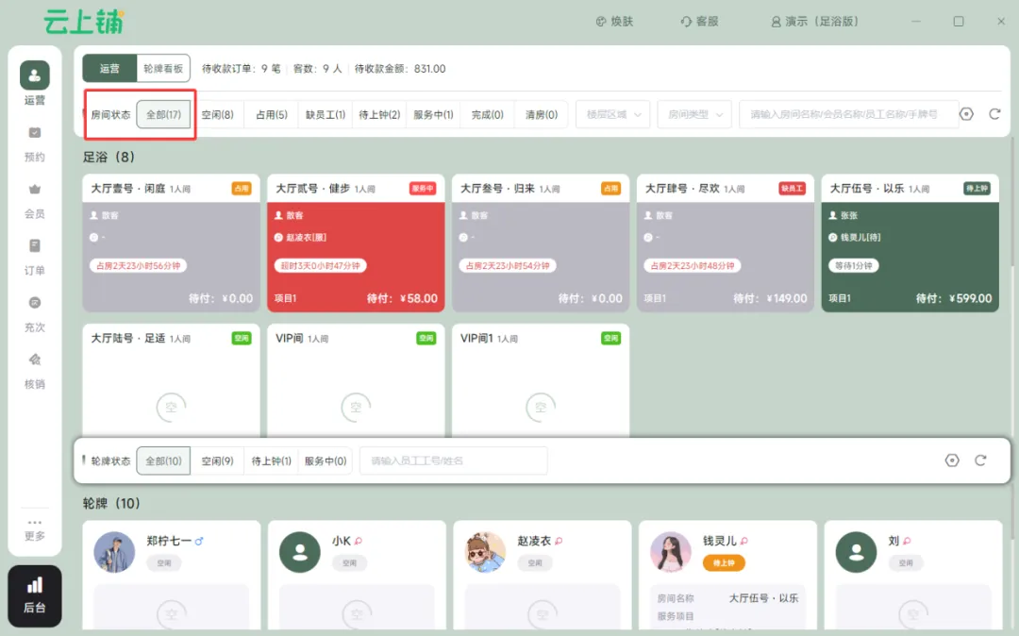Open room card 大厅贰号·健步

pos(356,243)
